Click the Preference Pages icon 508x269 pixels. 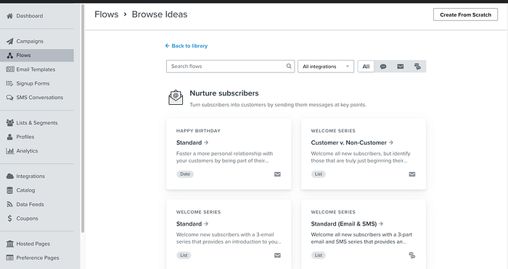click(10, 257)
